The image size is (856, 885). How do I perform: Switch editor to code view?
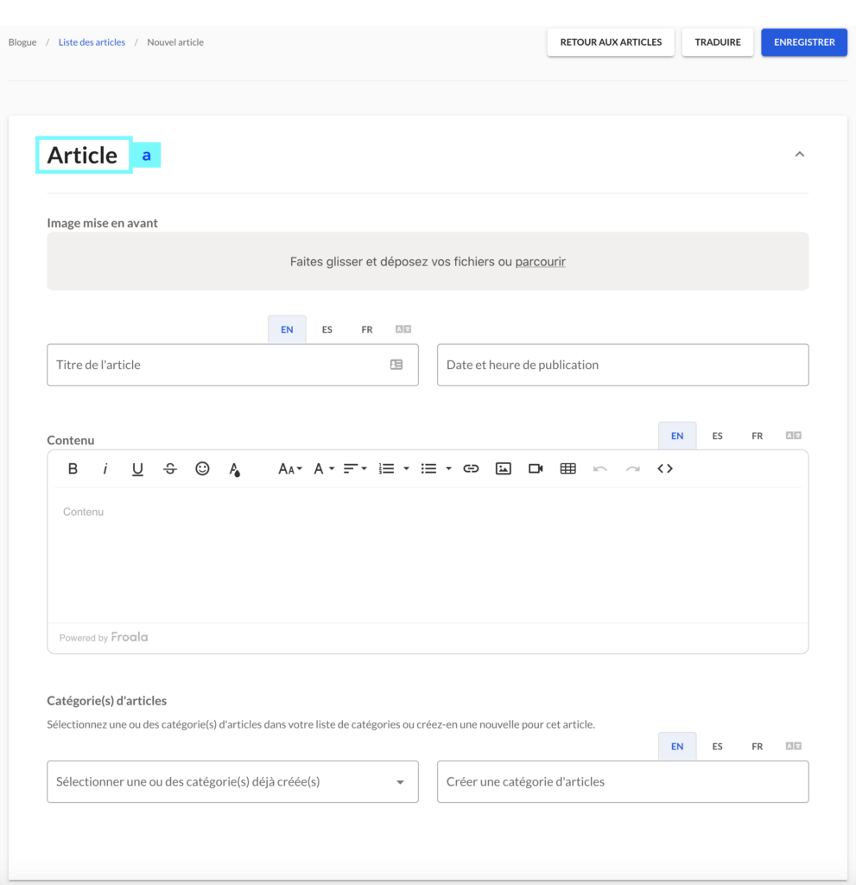pyautogui.click(x=665, y=468)
